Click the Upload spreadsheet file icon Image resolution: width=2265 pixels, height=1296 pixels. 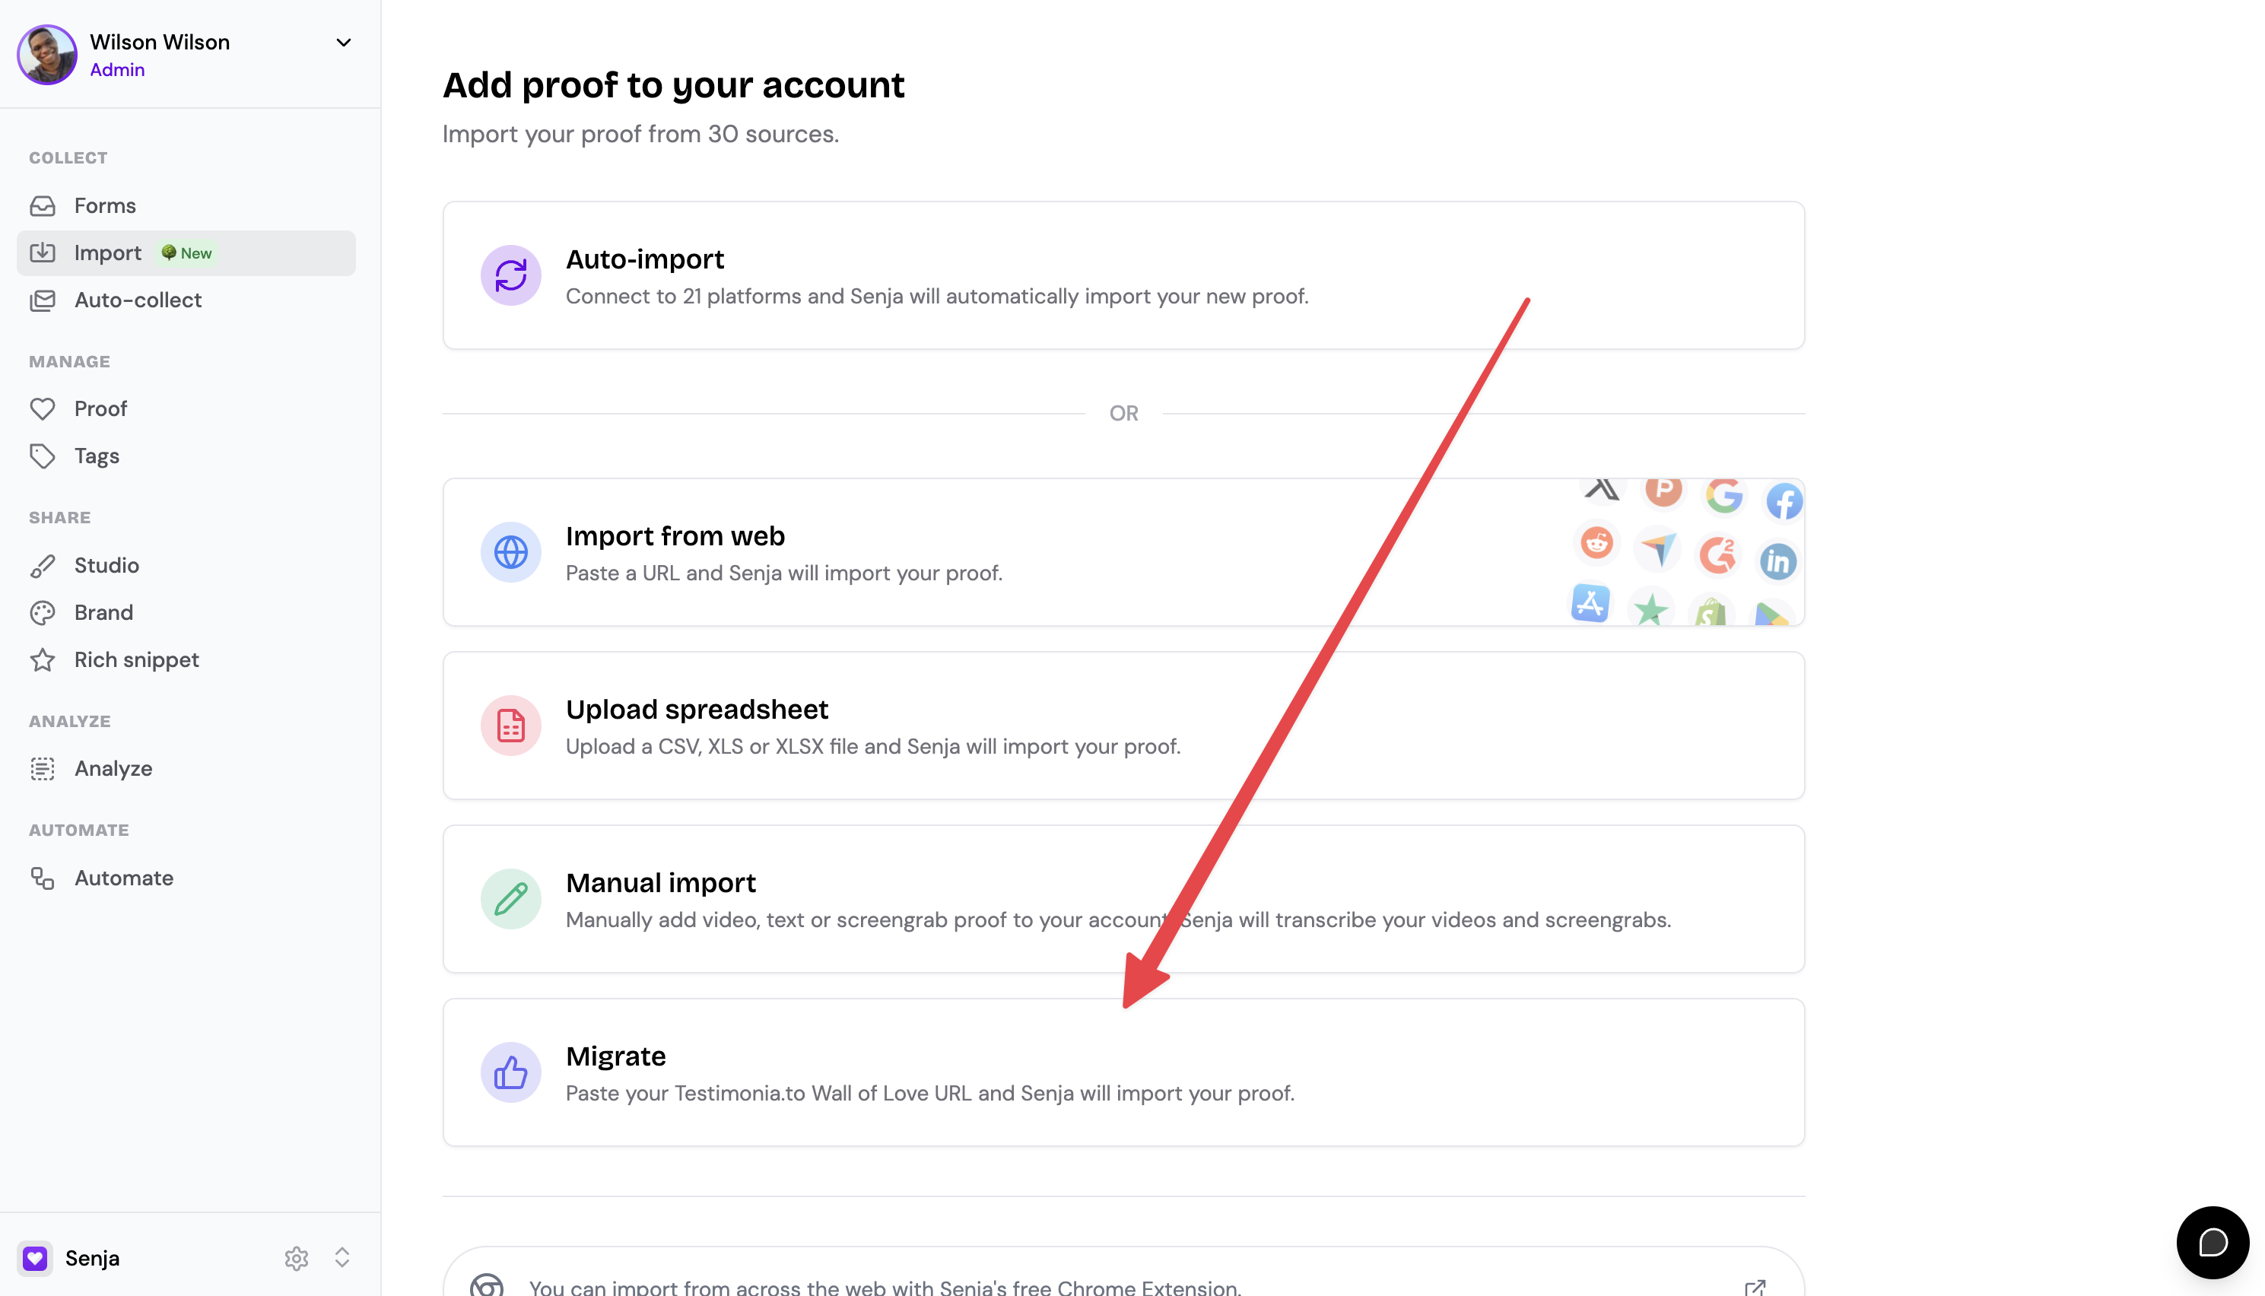pyautogui.click(x=511, y=726)
